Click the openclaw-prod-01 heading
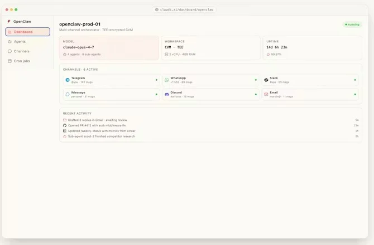 [80, 24]
